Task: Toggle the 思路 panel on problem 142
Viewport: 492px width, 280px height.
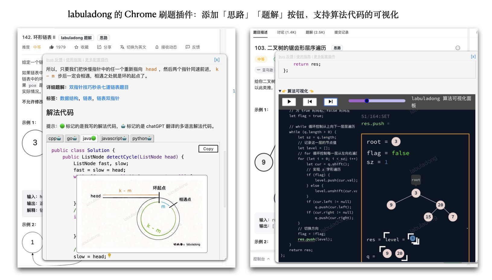Action: tap(104, 37)
